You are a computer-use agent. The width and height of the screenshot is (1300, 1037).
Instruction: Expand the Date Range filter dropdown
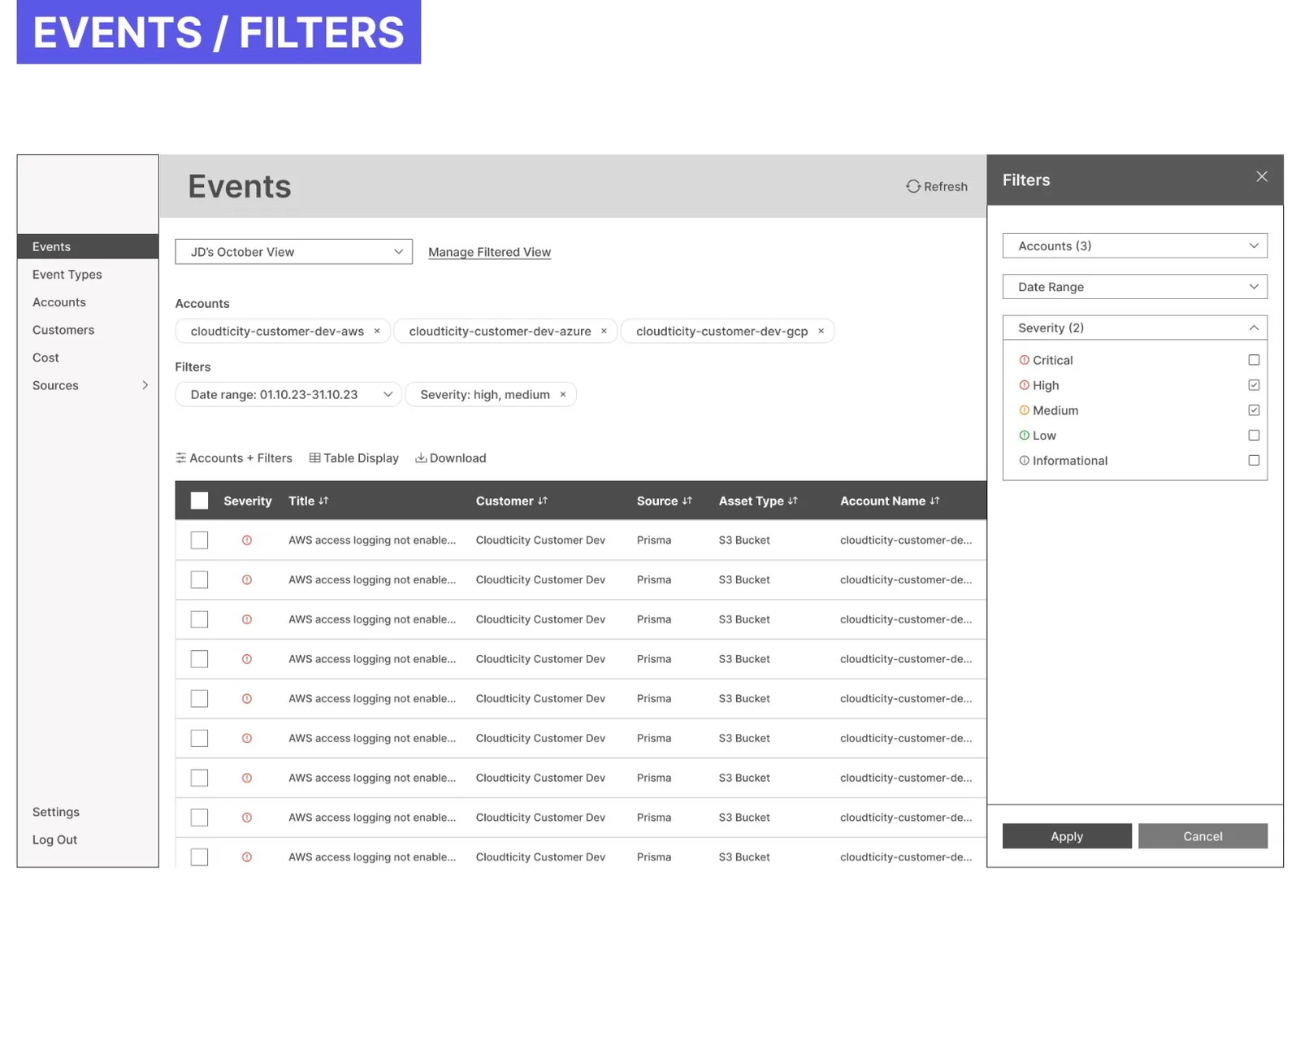[x=1134, y=286]
